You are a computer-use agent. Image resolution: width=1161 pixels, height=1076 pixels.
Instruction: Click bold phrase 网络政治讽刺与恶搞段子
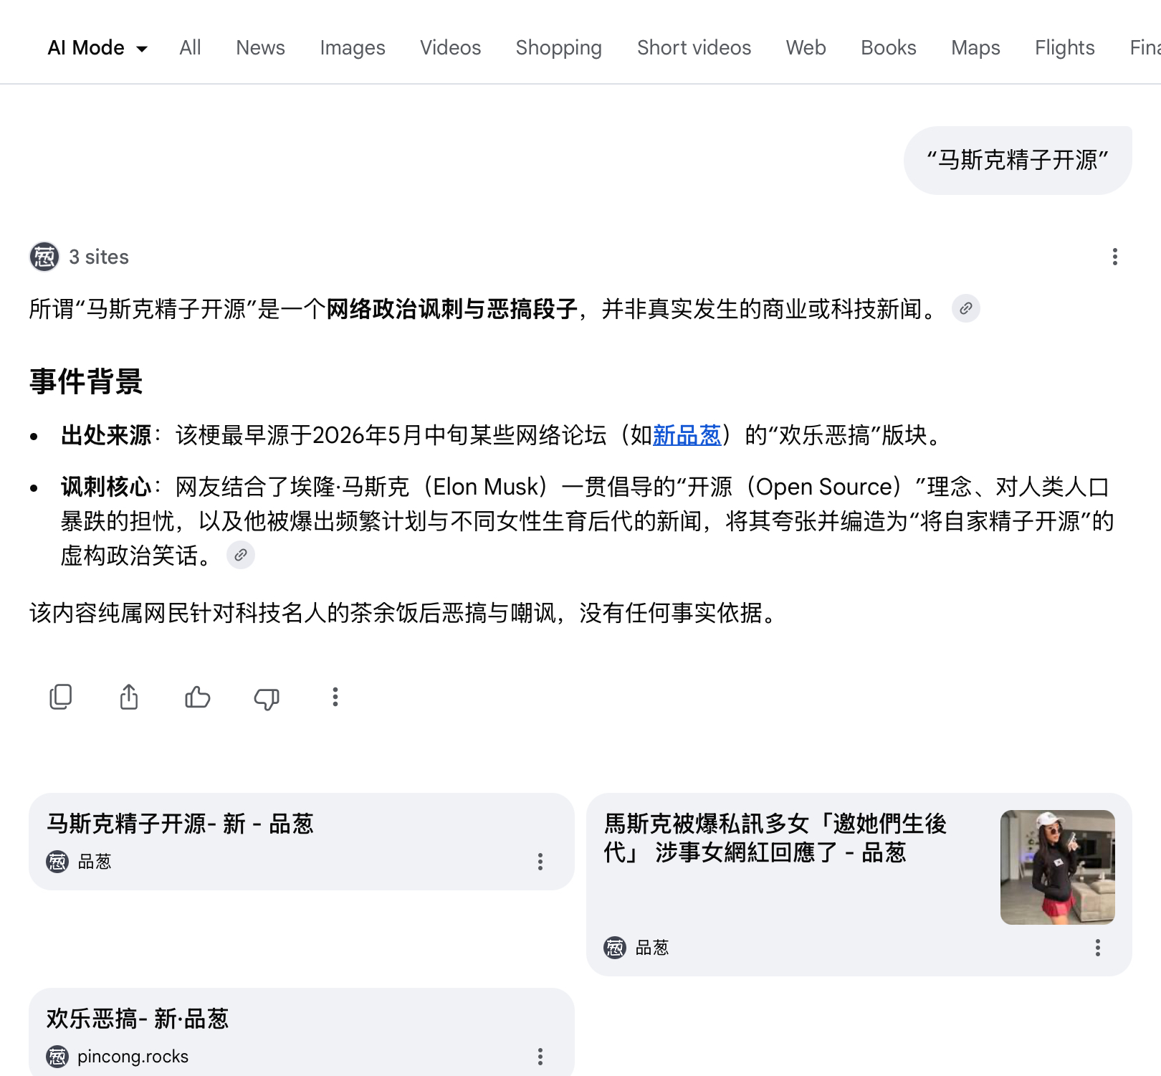(x=452, y=309)
